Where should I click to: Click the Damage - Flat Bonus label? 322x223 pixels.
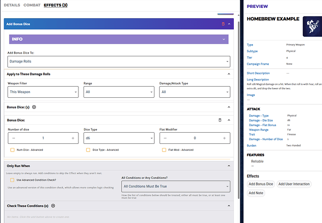pyautogui.click(x=262, y=125)
